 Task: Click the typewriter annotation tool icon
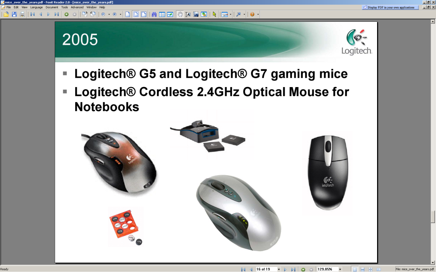224,14
